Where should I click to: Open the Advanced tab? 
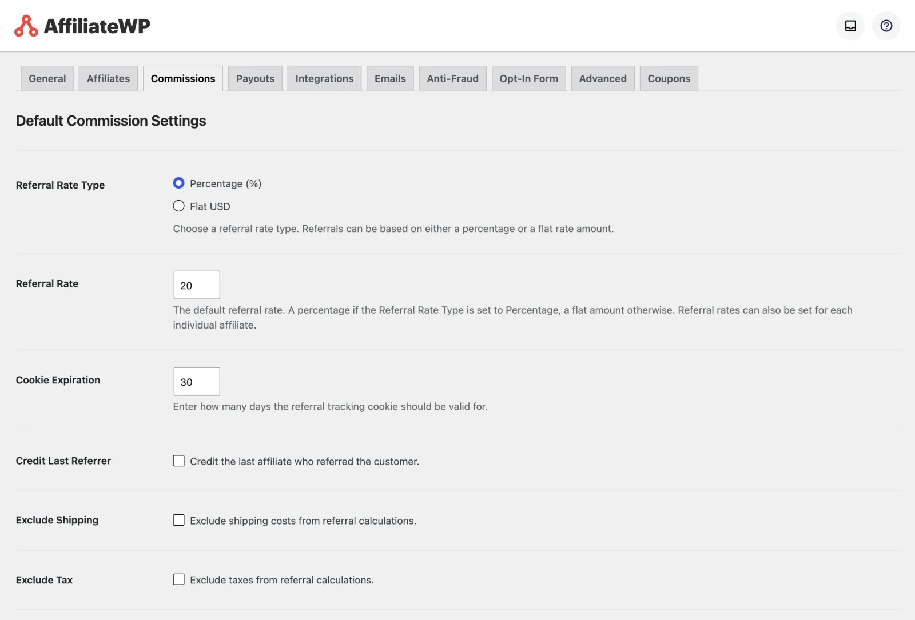pyautogui.click(x=603, y=78)
